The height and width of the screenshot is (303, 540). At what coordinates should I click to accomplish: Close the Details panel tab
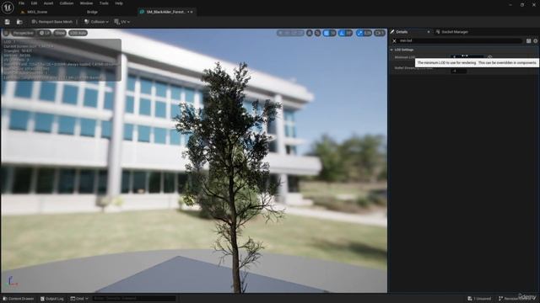429,32
